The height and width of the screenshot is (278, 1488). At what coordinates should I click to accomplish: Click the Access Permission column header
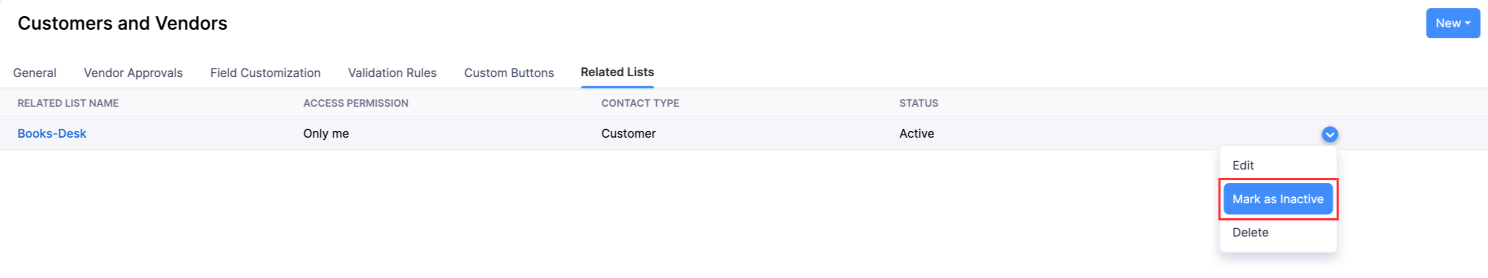pyautogui.click(x=356, y=103)
